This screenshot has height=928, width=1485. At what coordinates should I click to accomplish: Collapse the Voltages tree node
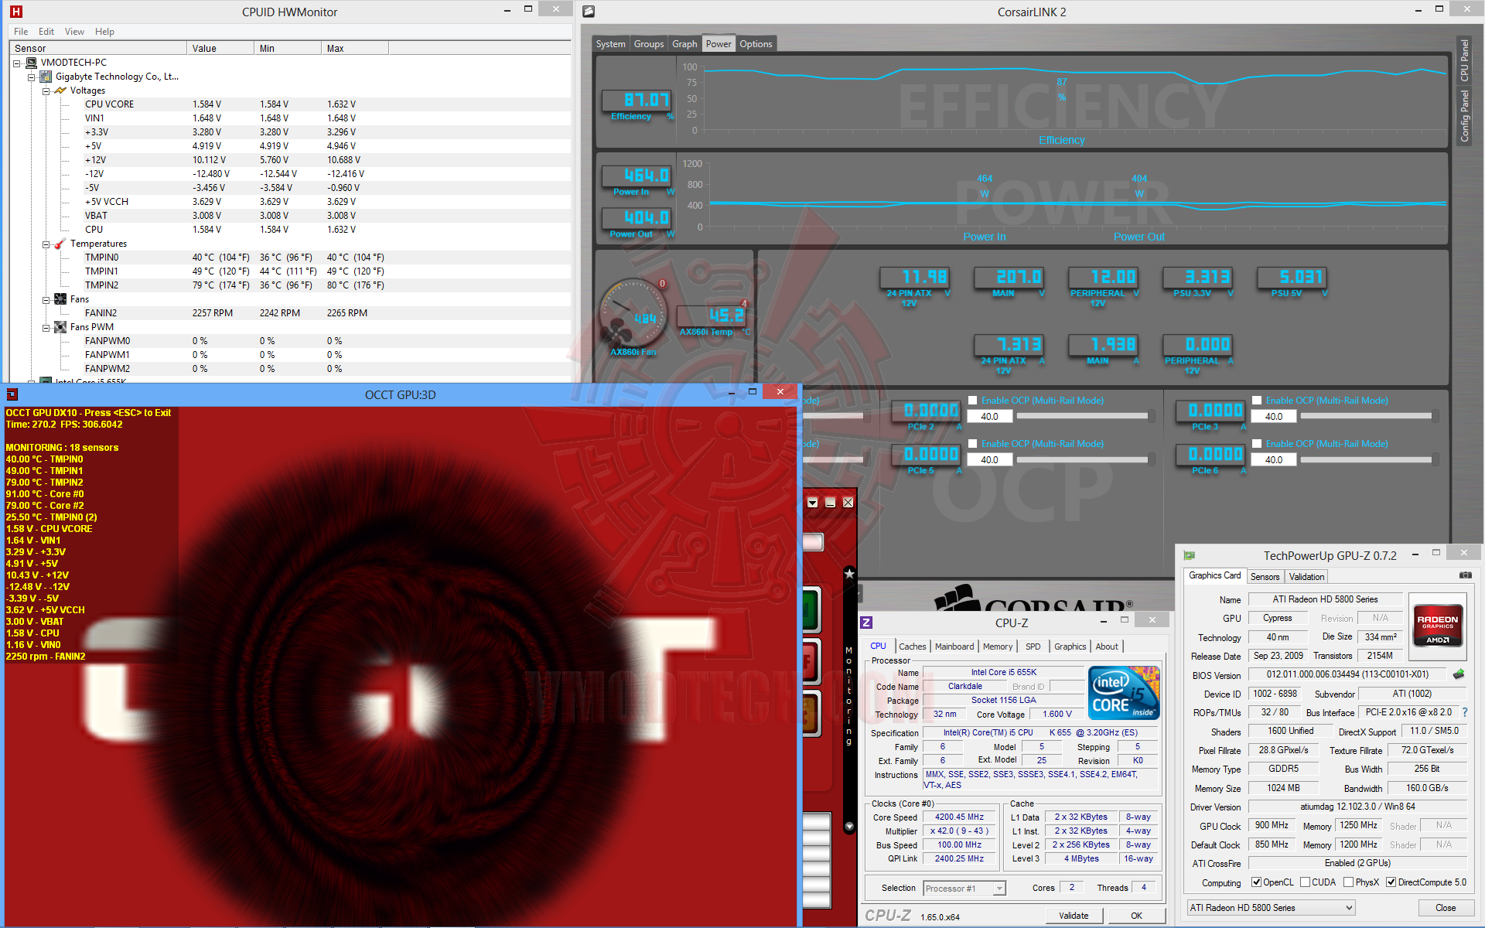tap(46, 90)
